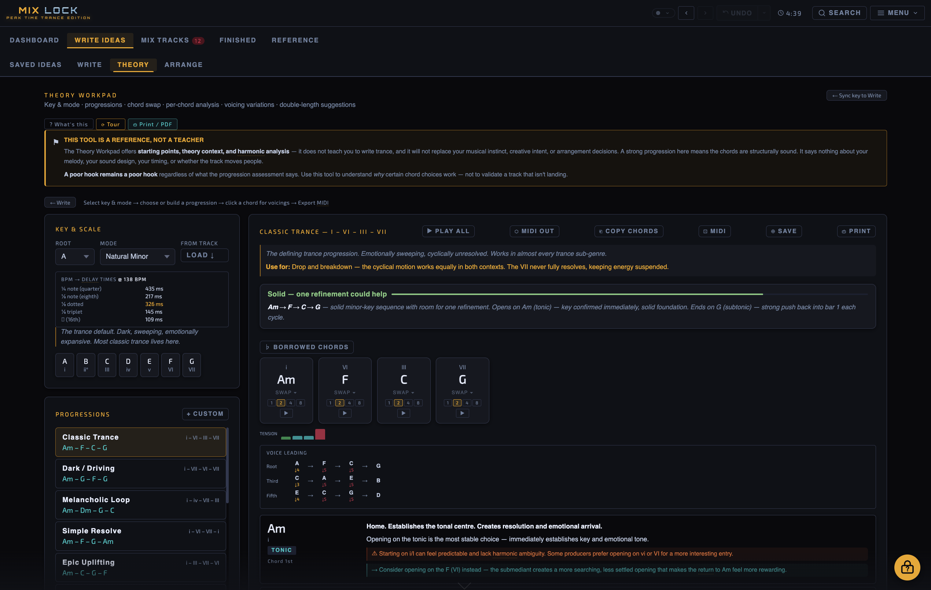Open Swap dropdown under F chord
Viewport: 931px width, 590px height.
pyautogui.click(x=345, y=392)
